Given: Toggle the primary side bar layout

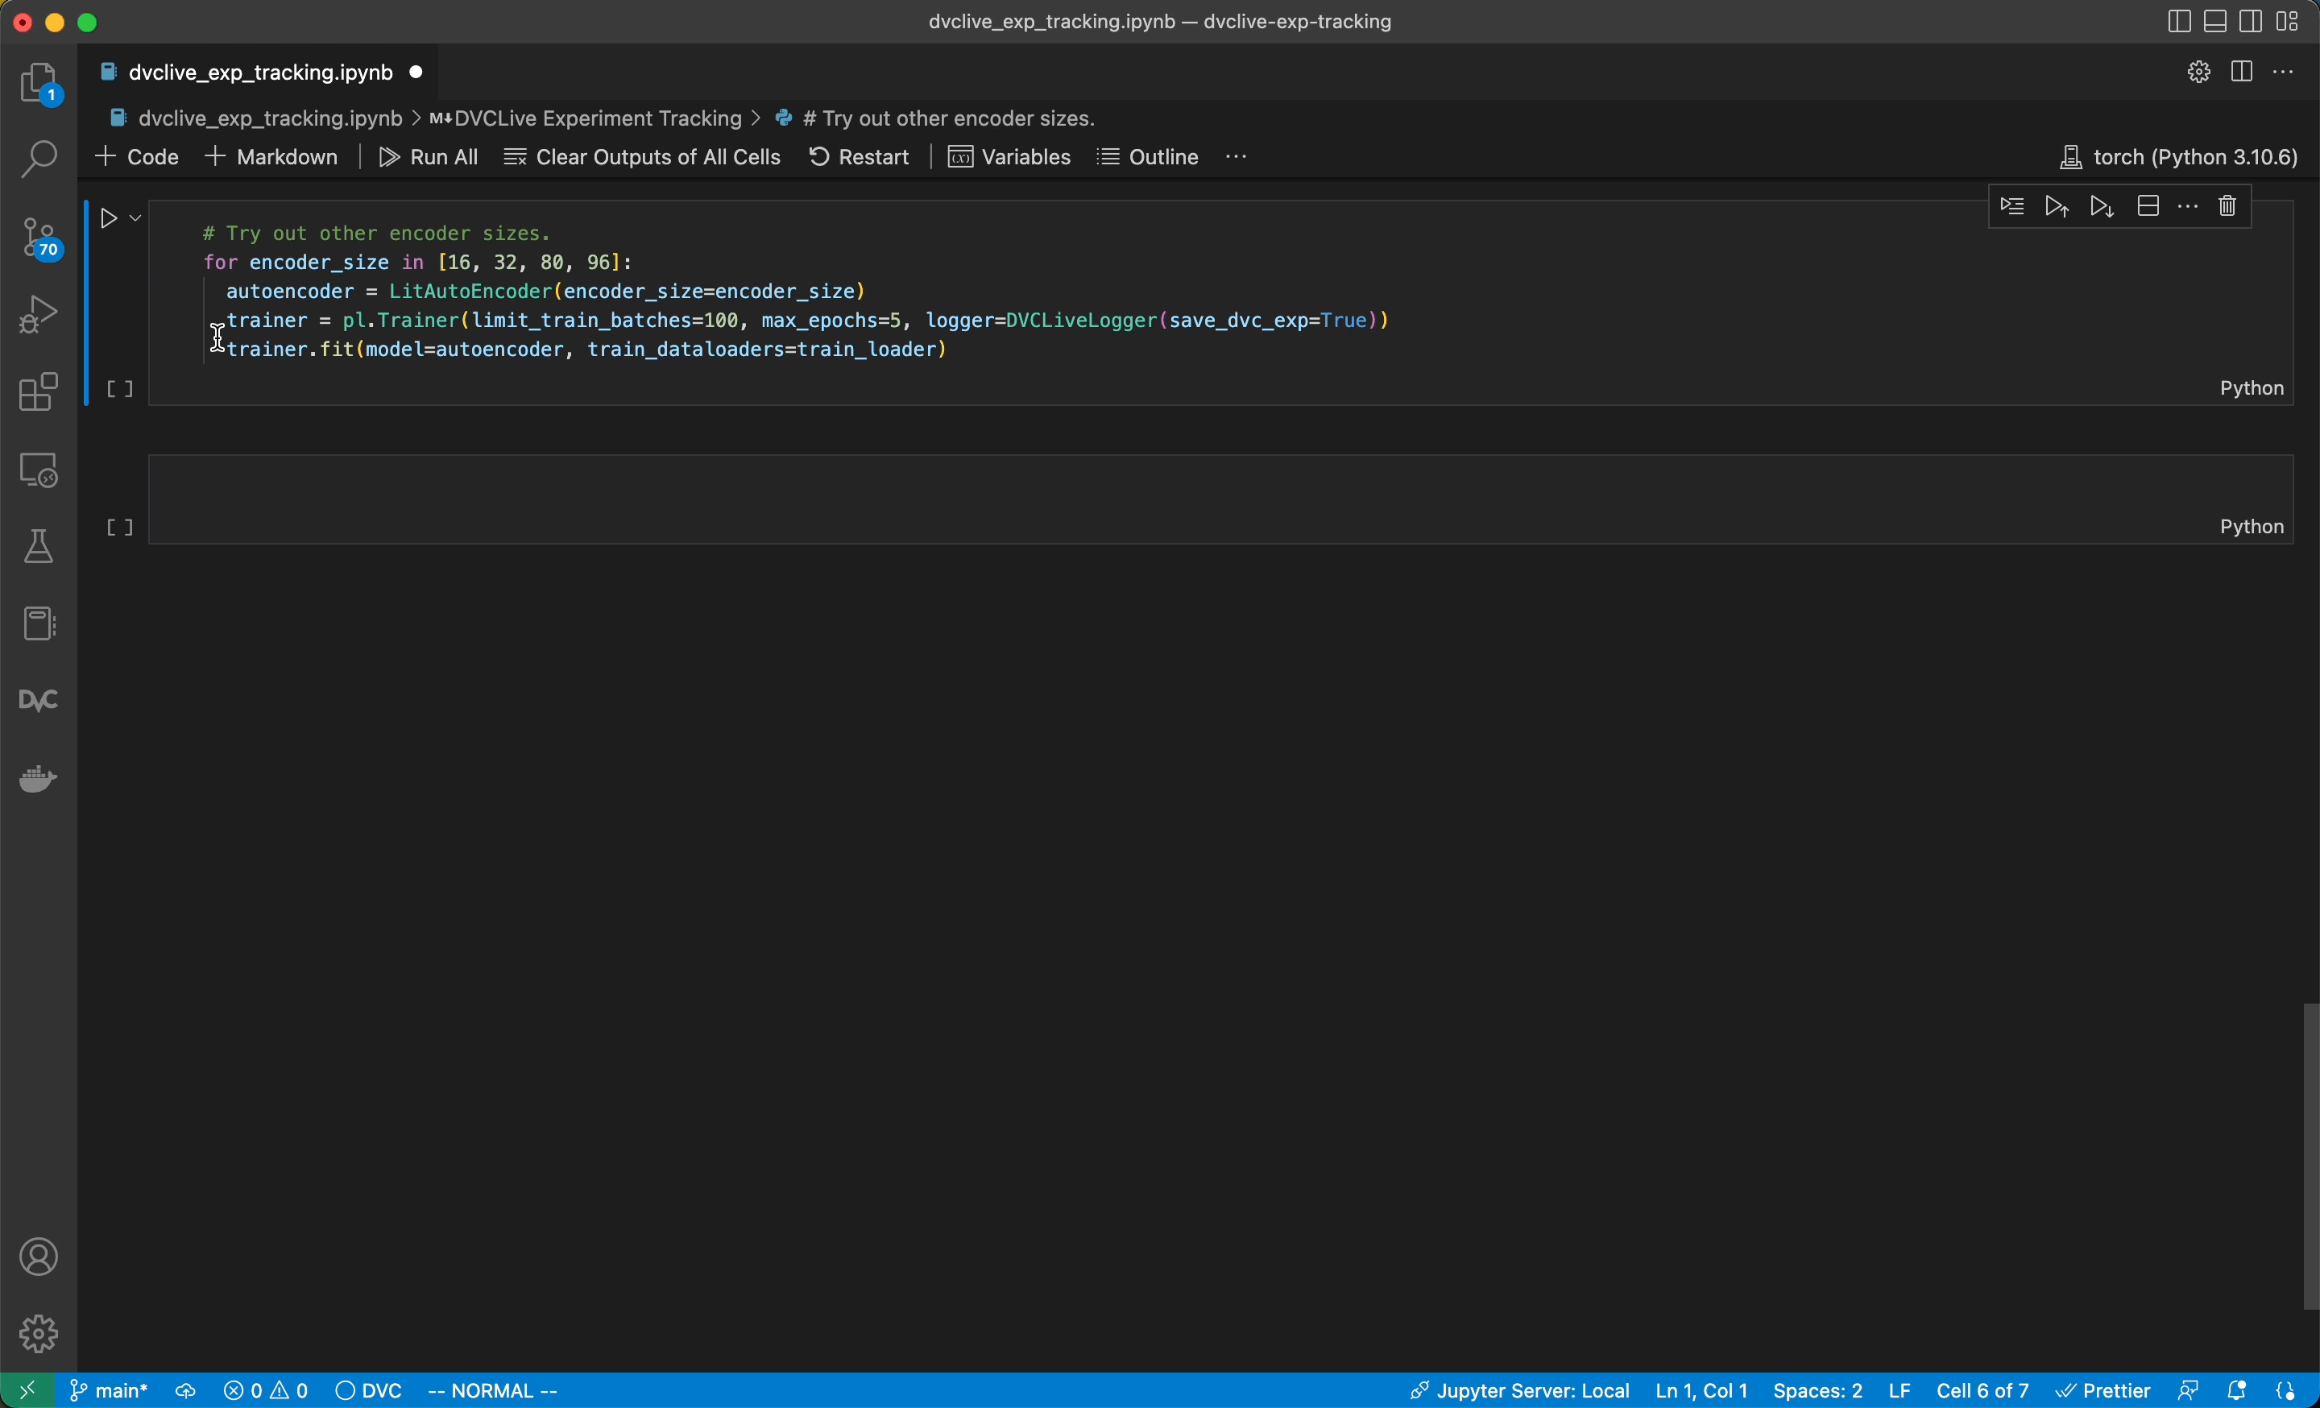Looking at the screenshot, I should pyautogui.click(x=2178, y=22).
